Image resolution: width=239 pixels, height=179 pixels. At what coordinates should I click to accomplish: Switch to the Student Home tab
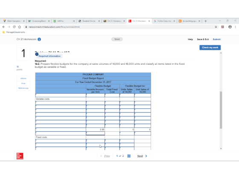(x=89, y=21)
